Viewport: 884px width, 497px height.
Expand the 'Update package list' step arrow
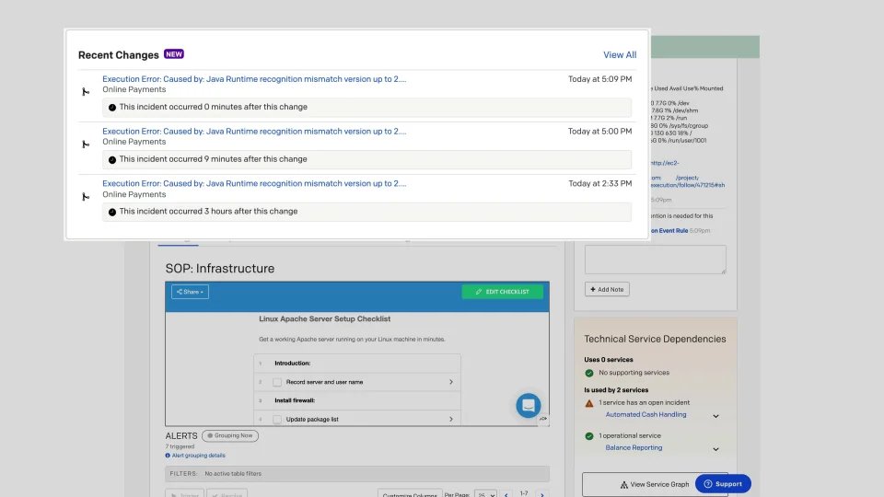click(450, 420)
